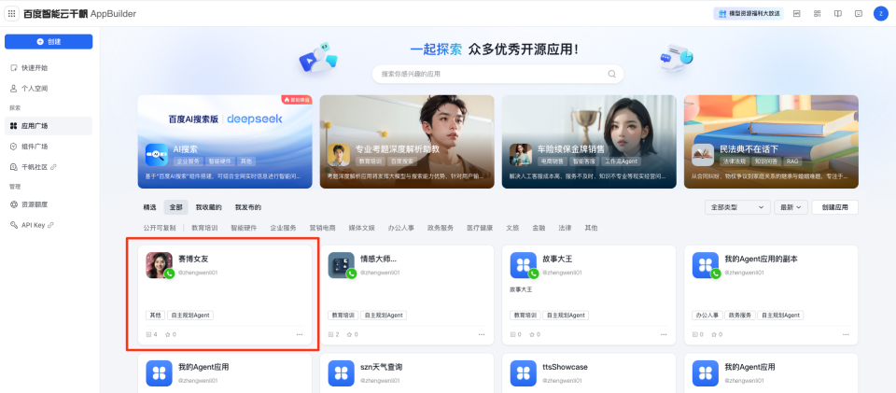Filter by 文旅 category
Screen dimensions: 896x393
click(512, 228)
